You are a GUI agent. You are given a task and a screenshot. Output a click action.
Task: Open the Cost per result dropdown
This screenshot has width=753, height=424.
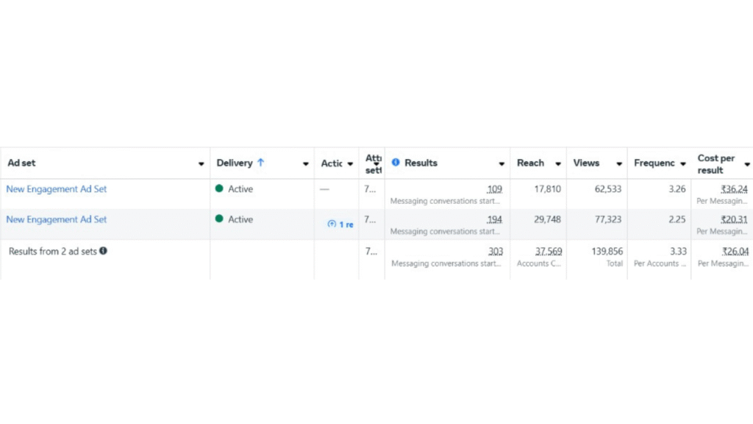pos(747,163)
